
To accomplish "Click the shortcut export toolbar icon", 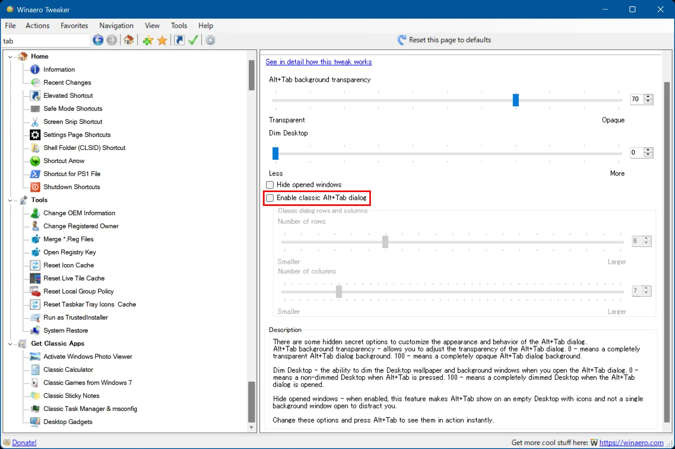I will pos(179,40).
